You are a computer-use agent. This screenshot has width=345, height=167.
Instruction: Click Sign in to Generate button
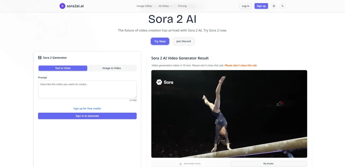(87, 116)
